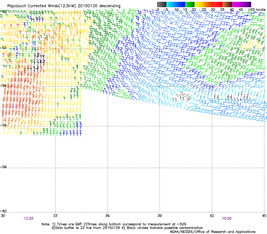Screen dimensions: 267x234
Task: Click the '36' longitude label
Action: [107, 216]
